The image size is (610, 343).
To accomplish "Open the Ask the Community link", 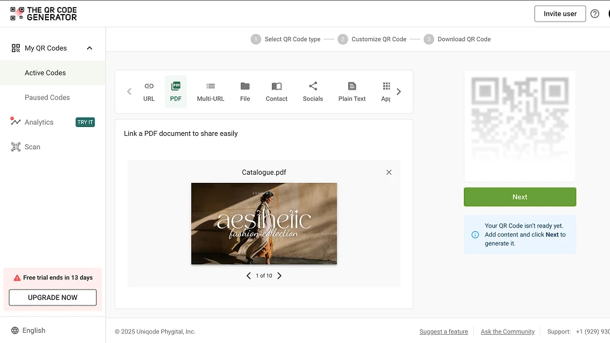I will [507, 332].
